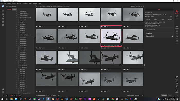Screen dimensions: 180x101
Task: Open the user account icon at lower left
Action: click(3, 89)
